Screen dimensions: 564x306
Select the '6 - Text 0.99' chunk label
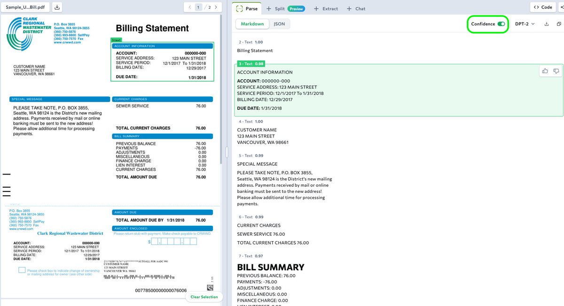tap(251, 217)
